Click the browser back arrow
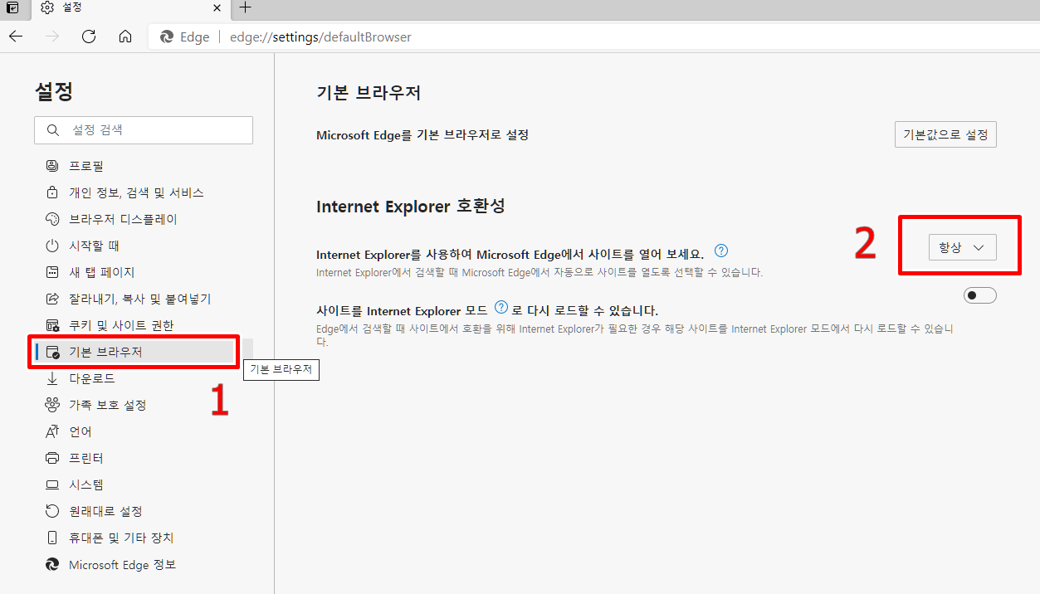 click(x=16, y=37)
